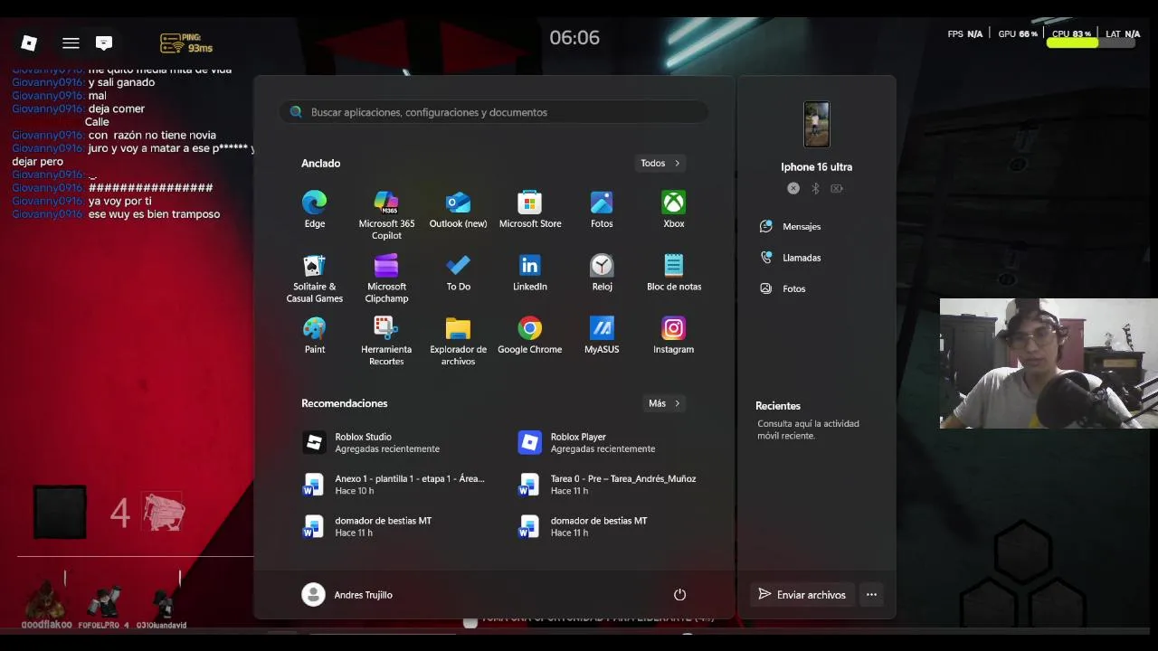Click the dark inventory slot in game
The height and width of the screenshot is (651, 1158).
(60, 513)
